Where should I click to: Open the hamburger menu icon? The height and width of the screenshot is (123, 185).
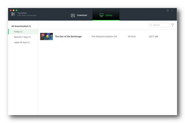pyautogui.click(x=172, y=11)
